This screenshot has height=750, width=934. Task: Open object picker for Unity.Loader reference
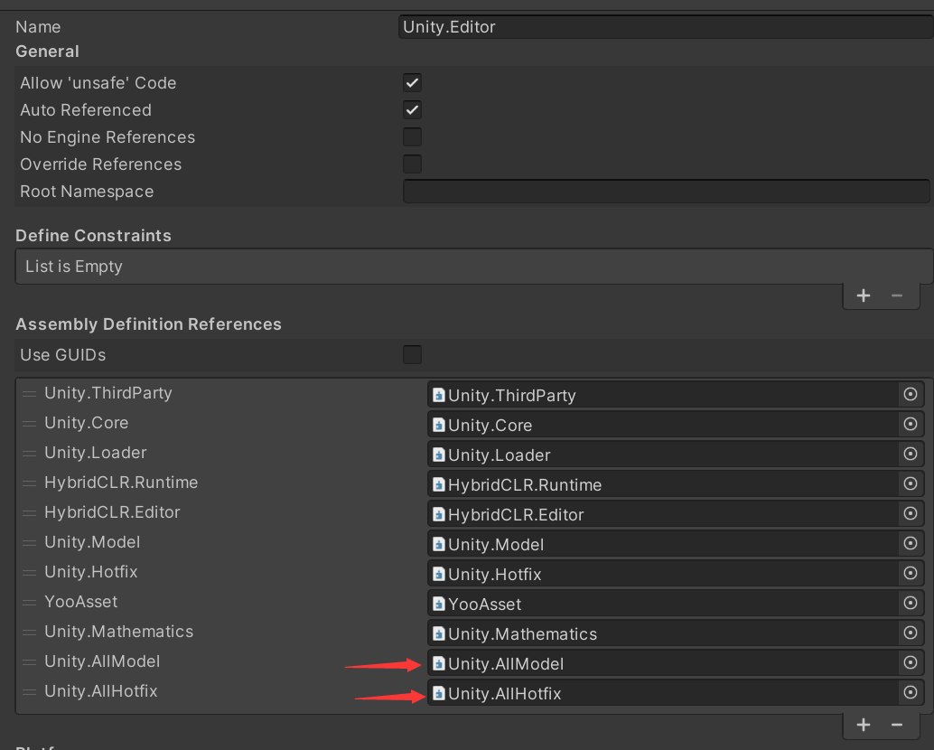pos(911,454)
